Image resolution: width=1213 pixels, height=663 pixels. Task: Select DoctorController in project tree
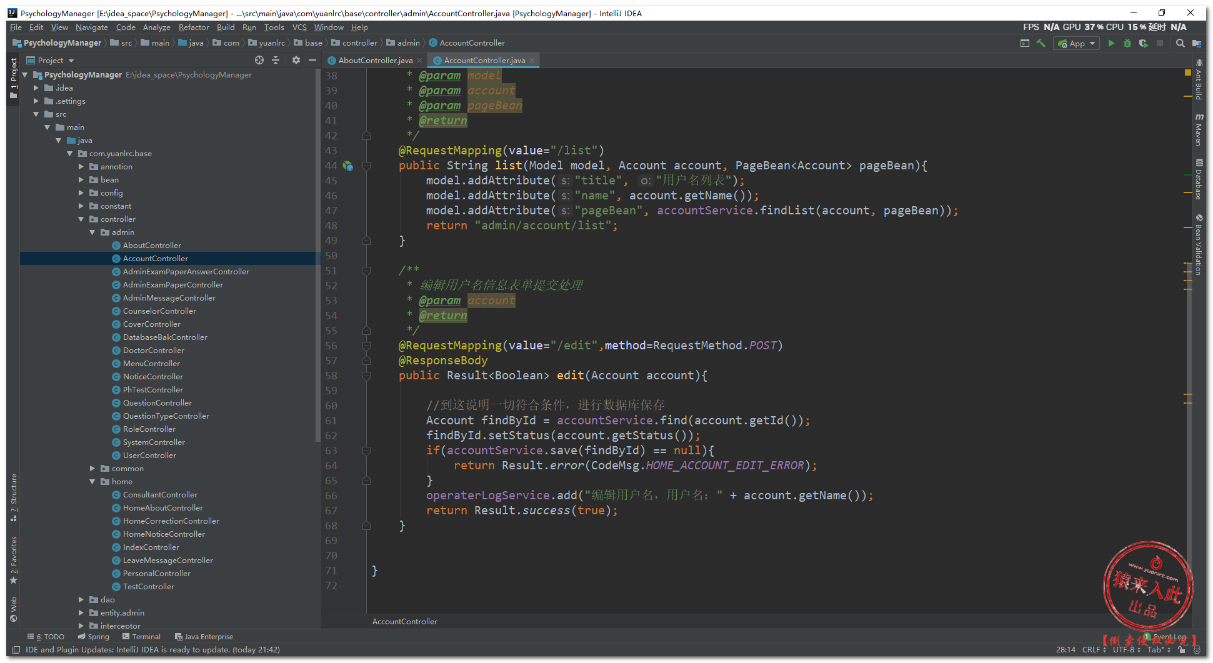pyautogui.click(x=154, y=351)
